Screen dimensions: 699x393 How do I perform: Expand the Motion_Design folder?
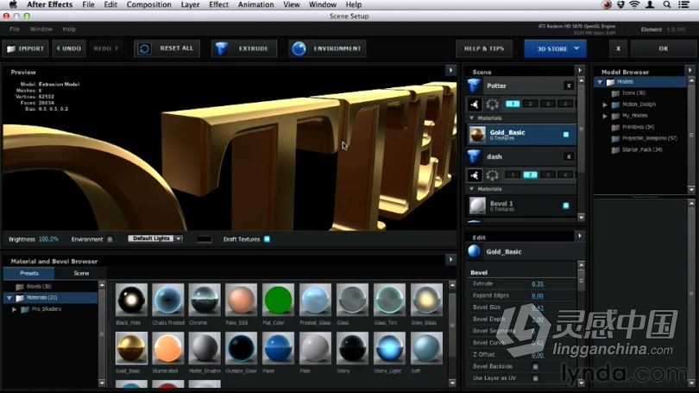[605, 105]
